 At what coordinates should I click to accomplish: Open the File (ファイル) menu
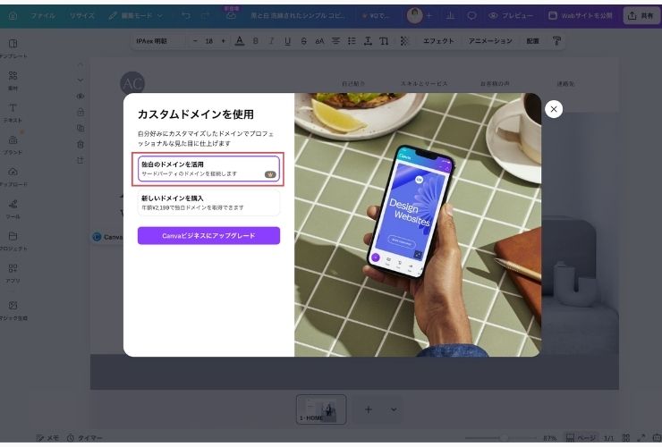pyautogui.click(x=42, y=16)
